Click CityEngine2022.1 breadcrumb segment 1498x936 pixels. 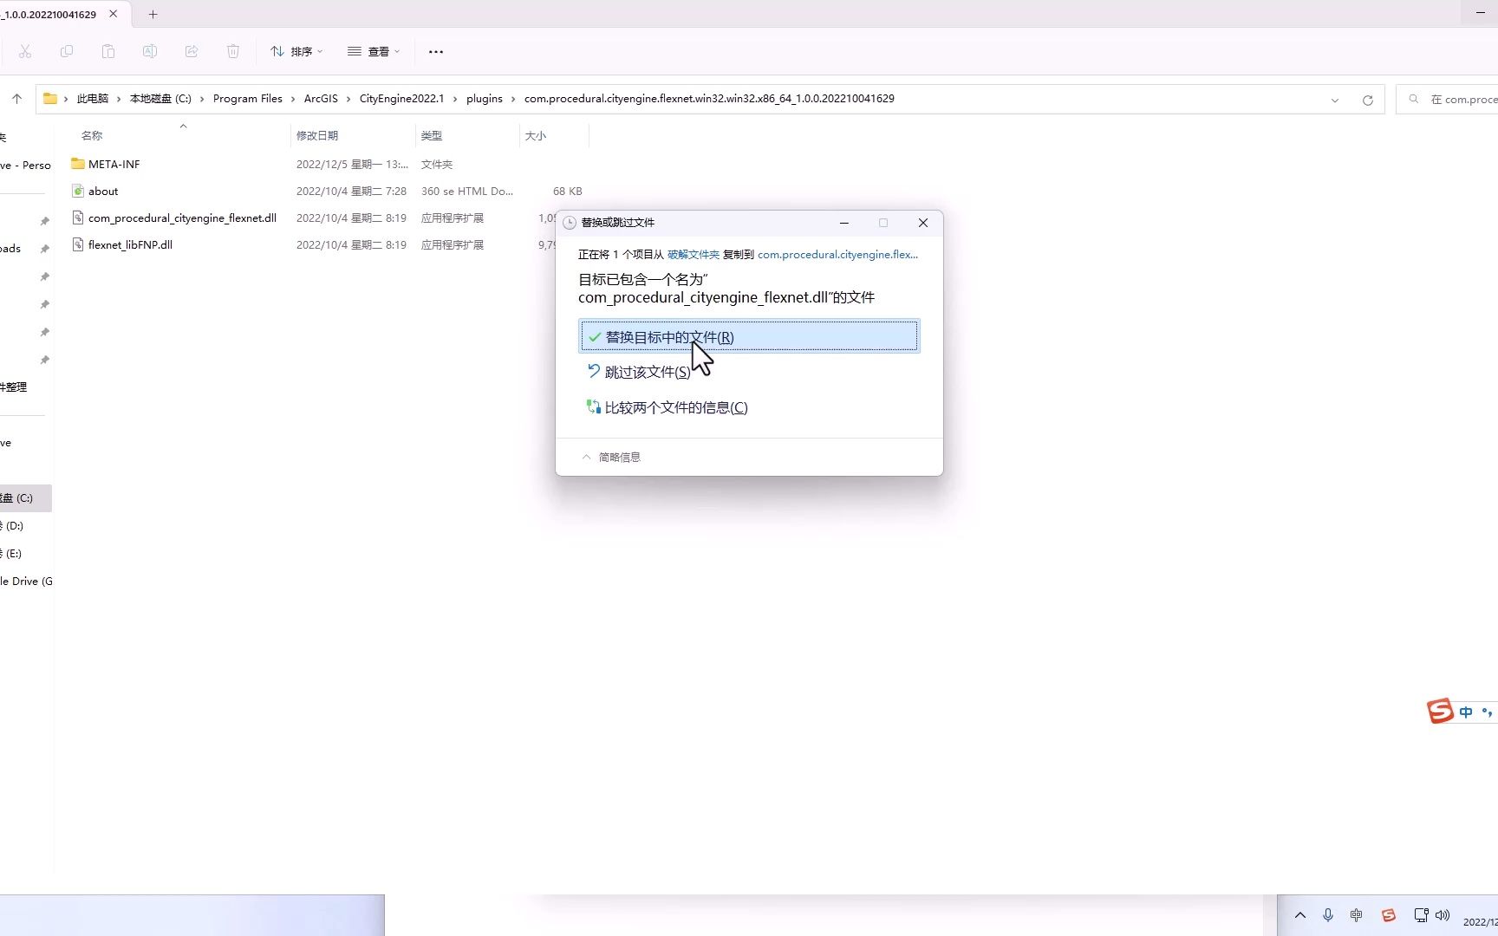401,99
